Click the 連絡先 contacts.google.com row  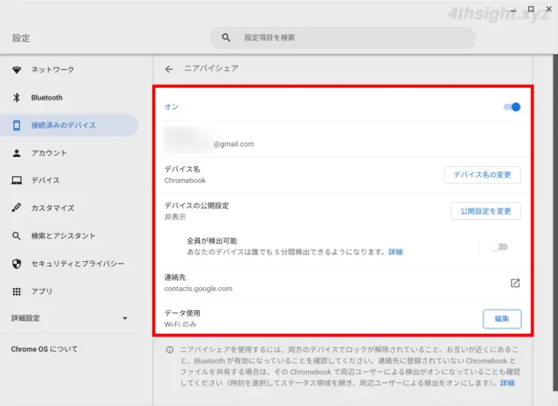pyautogui.click(x=343, y=283)
